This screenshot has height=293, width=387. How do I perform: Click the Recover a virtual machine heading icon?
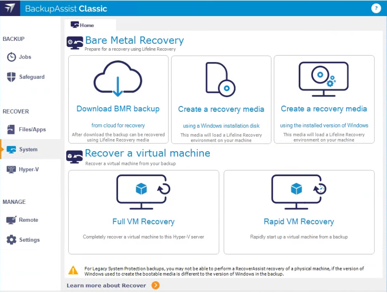[74, 157]
